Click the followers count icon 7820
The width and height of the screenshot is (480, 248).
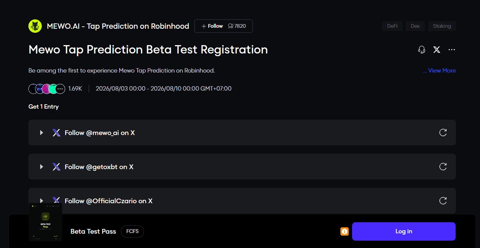pyautogui.click(x=230, y=26)
